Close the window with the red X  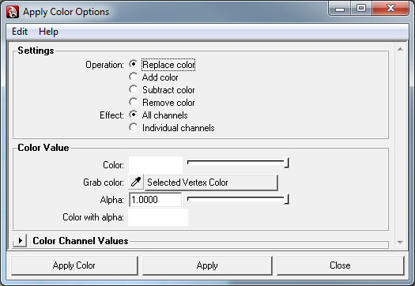[390, 9]
